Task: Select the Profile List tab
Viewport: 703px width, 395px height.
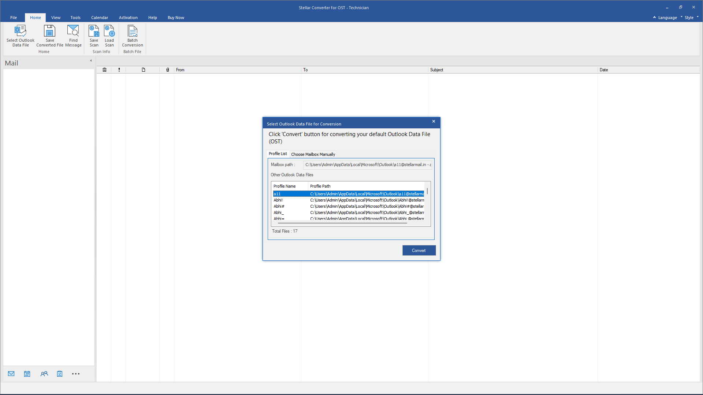Action: (278, 154)
